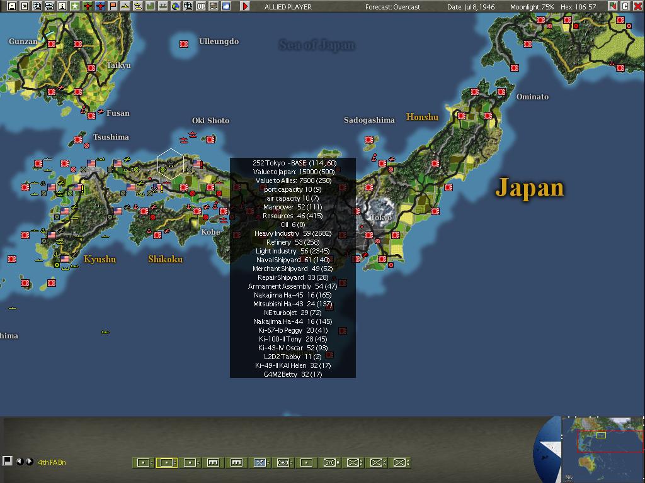Click the Ominato map label
Image resolution: width=645 pixels, height=483 pixels.
[532, 96]
